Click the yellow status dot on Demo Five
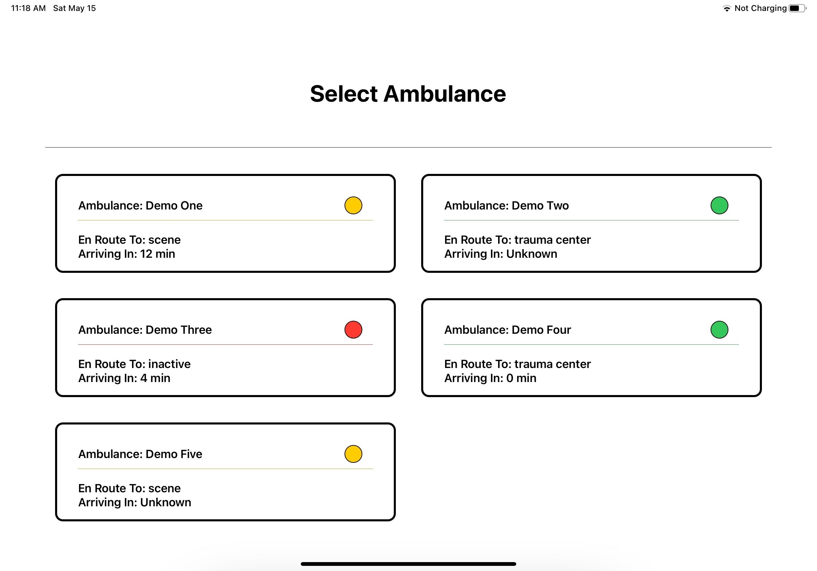The width and height of the screenshot is (817, 571). coord(353,454)
